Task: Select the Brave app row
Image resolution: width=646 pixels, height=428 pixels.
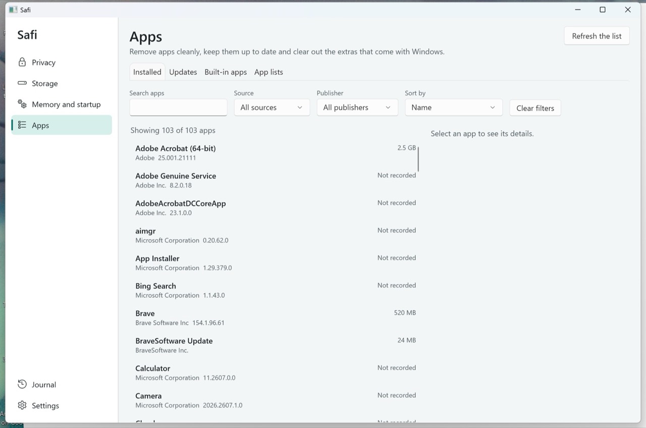Action: [273, 318]
